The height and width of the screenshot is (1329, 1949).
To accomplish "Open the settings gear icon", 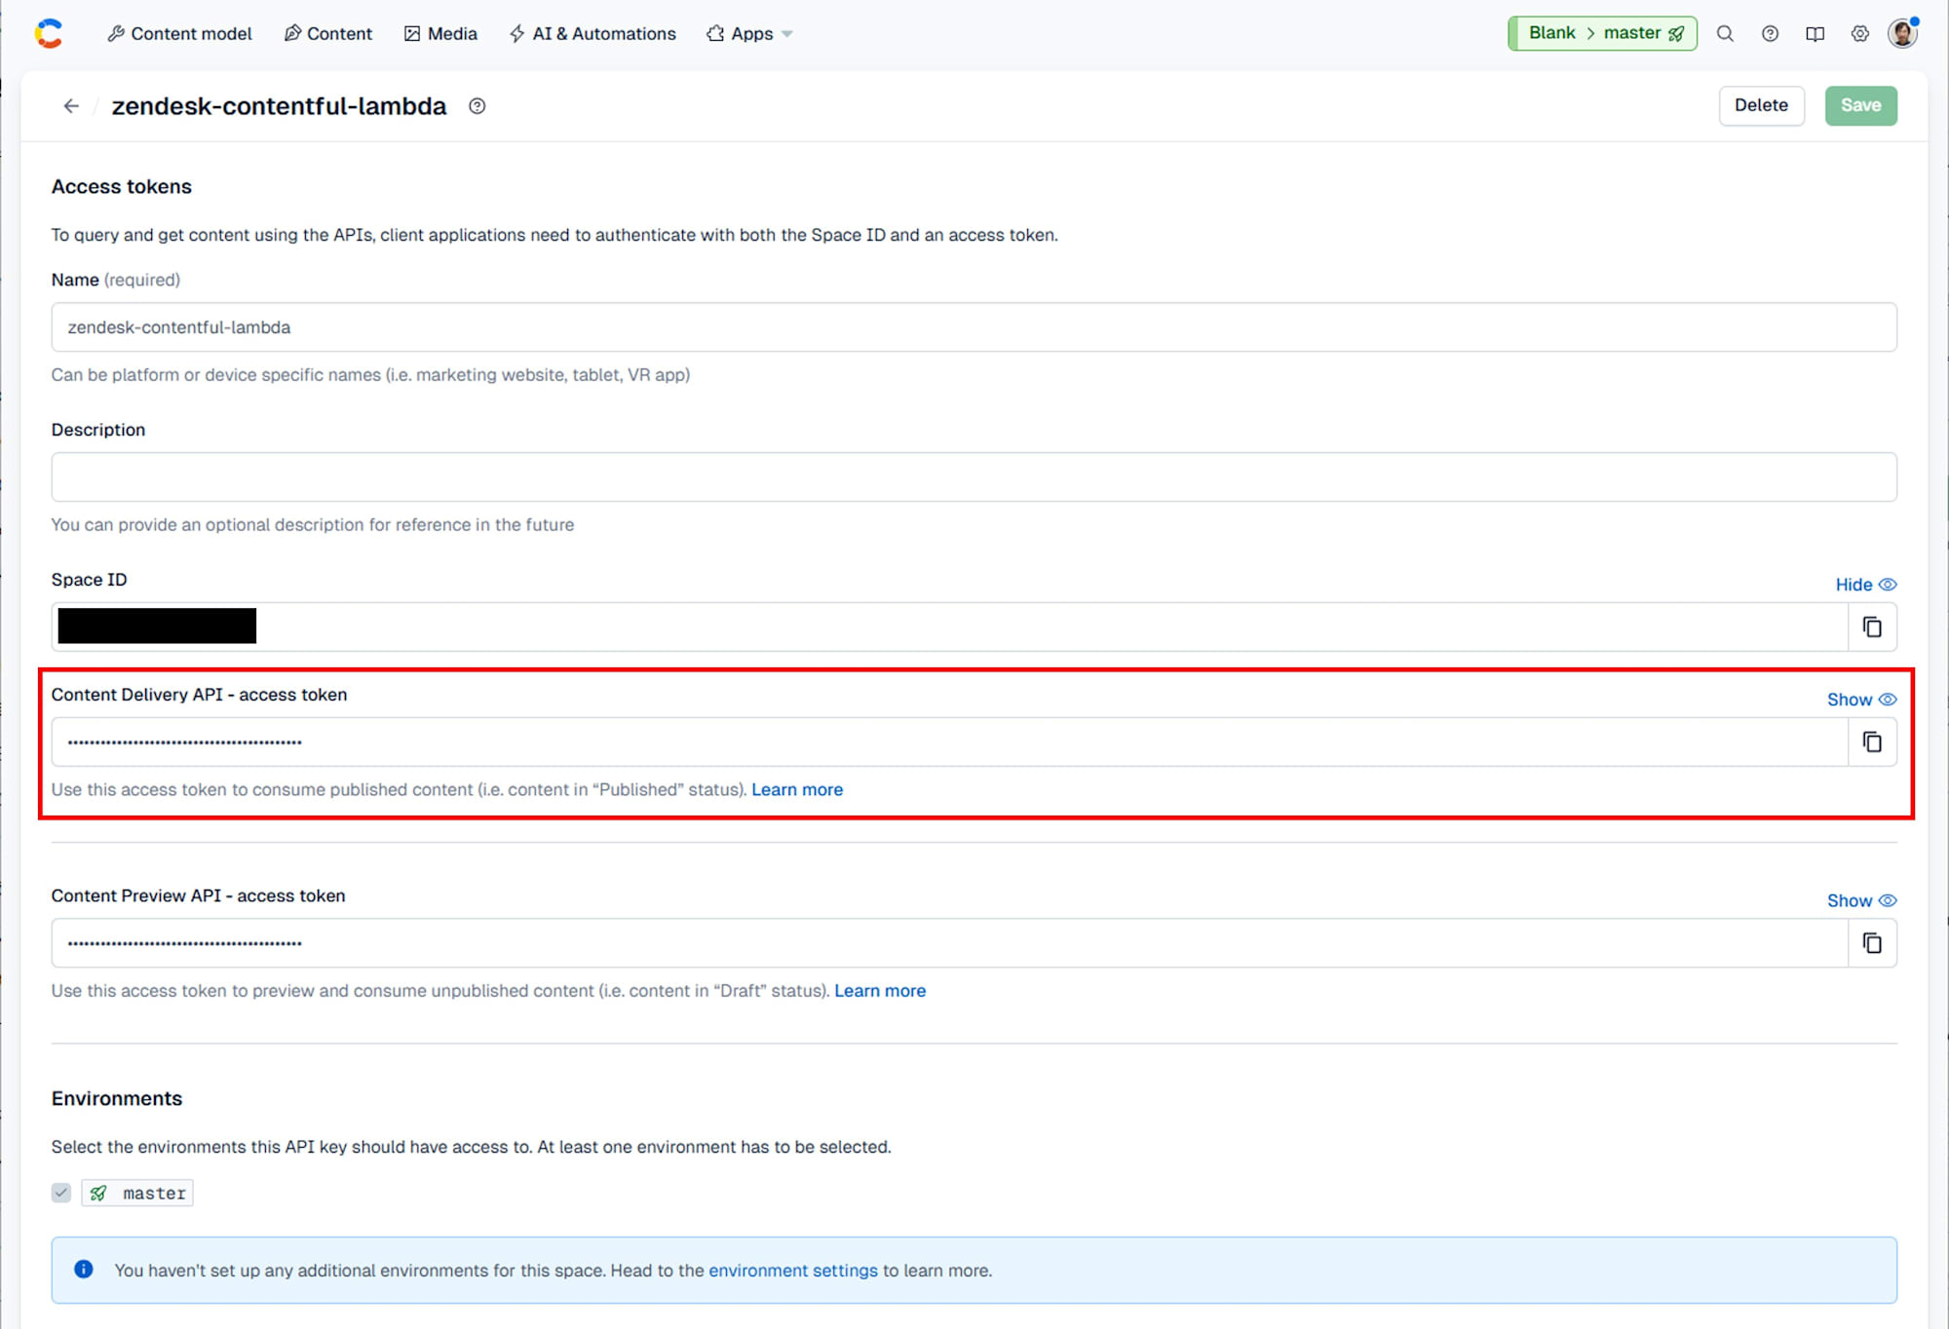I will click(1859, 33).
